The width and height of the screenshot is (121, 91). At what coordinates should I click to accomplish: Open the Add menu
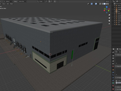(8, 4)
